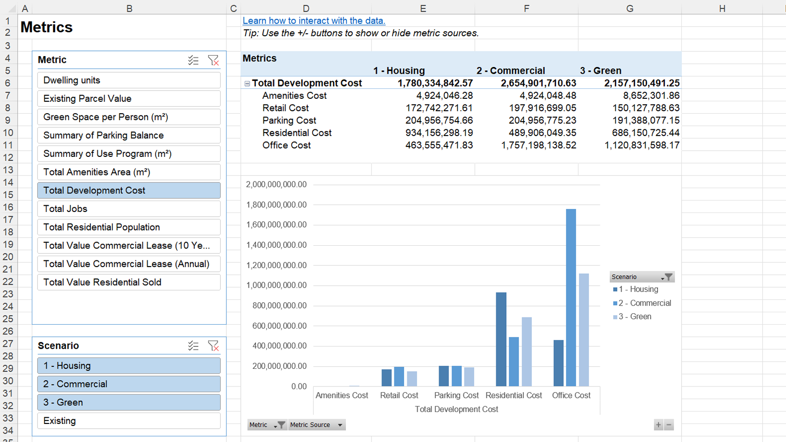Viewport: 786px width, 442px height.
Task: Filter by Existing scenario slicer item
Action: tap(129, 421)
